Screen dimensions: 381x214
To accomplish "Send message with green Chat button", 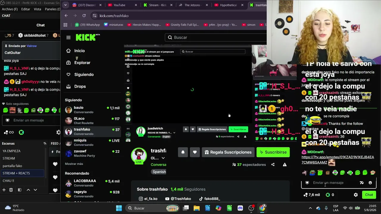I will pos(369,195).
